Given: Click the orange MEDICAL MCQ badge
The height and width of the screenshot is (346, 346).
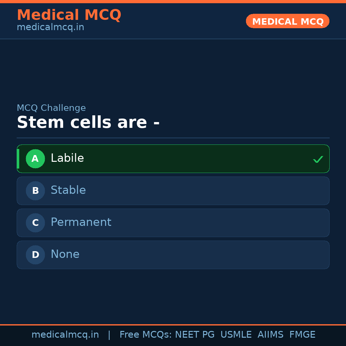Looking at the screenshot, I should 287,21.
